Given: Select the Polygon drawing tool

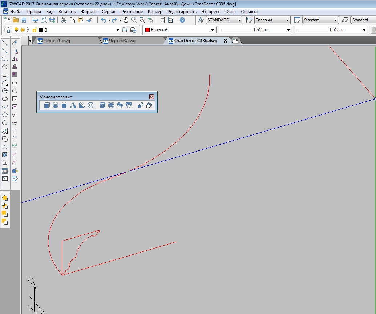Looking at the screenshot, I should (5, 67).
